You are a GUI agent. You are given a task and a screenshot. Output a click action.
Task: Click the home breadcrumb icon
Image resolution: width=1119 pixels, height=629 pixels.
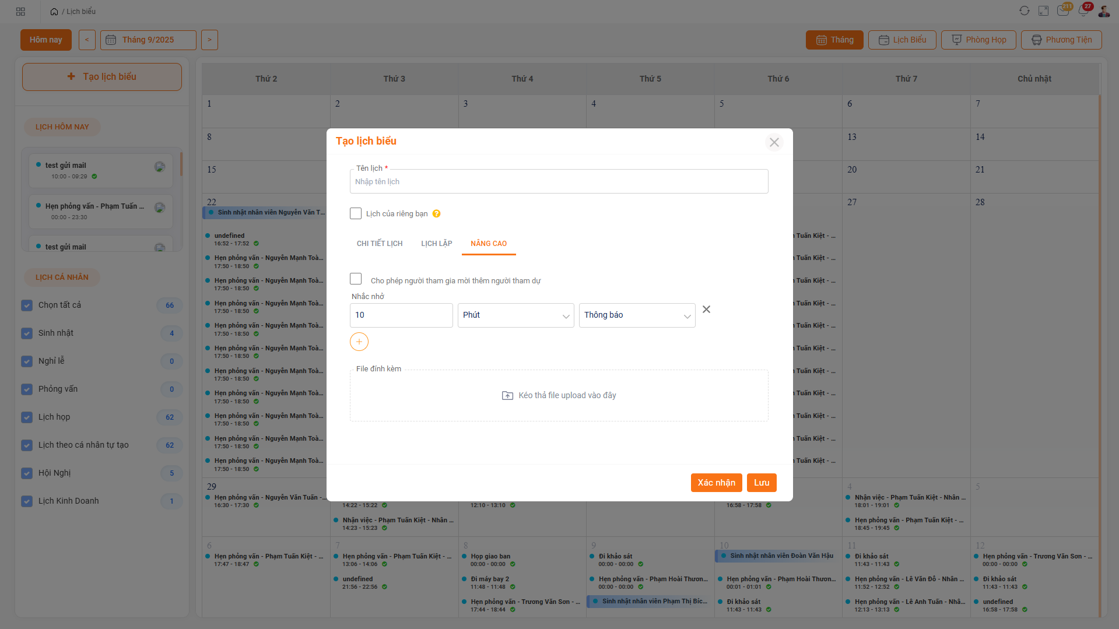click(54, 12)
